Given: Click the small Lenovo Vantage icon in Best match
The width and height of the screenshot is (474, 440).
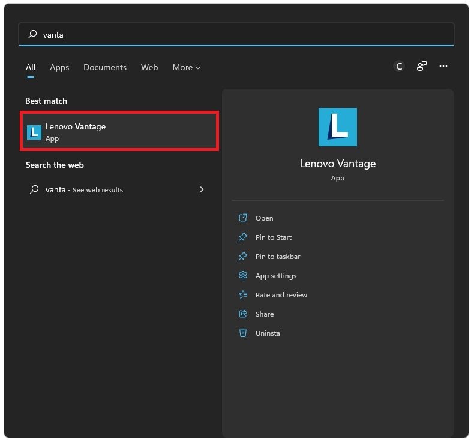Looking at the screenshot, I should [34, 132].
